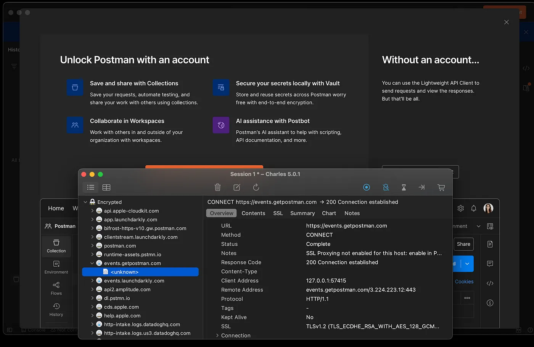Open Postman History in sidebar
The width and height of the screenshot is (534, 347).
pyautogui.click(x=56, y=310)
